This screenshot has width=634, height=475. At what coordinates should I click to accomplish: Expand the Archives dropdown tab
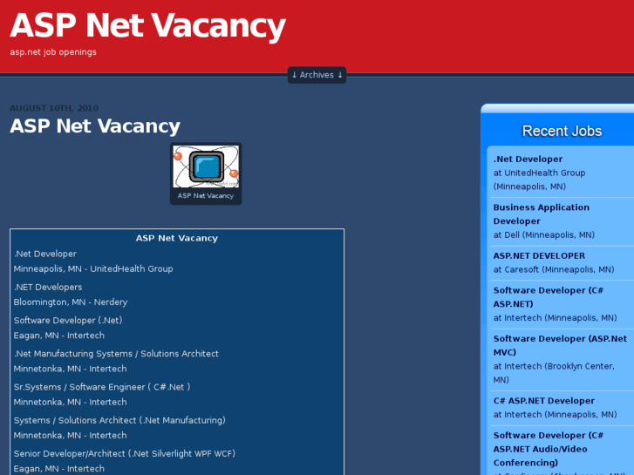point(317,75)
